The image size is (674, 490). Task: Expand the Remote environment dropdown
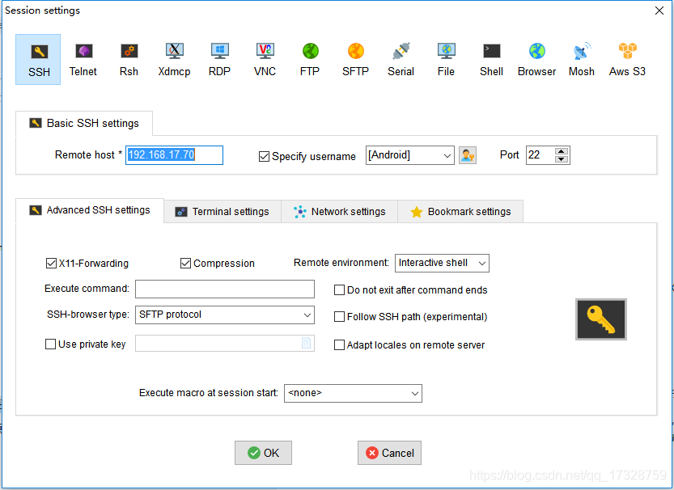coord(482,264)
